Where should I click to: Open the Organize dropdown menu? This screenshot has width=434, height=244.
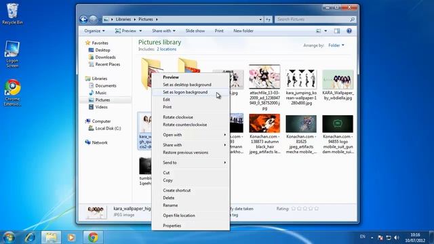pos(94,30)
